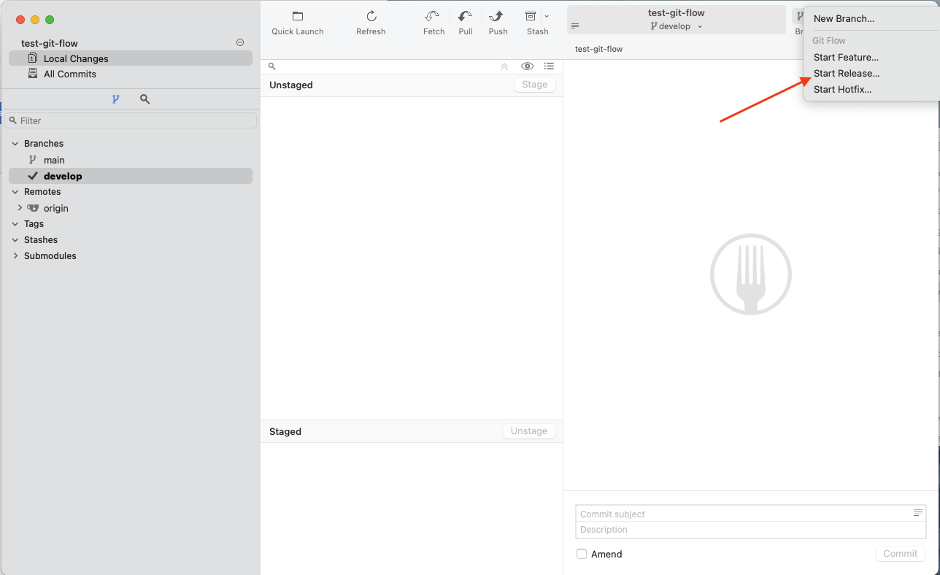Toggle the eye visibility icon in file list
The image size is (940, 575).
click(x=527, y=66)
